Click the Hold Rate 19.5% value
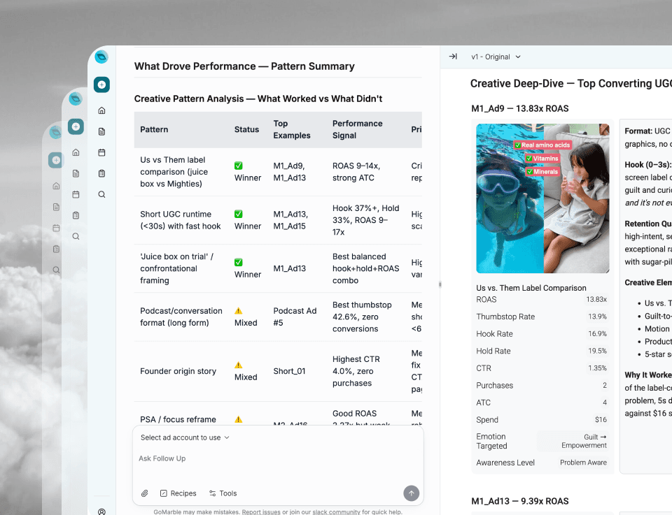This screenshot has width=672, height=515. (x=597, y=351)
